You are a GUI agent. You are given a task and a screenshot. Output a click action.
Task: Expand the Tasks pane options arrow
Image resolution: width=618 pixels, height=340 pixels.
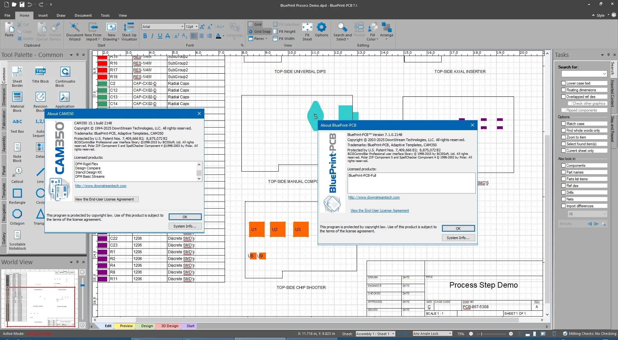602,55
